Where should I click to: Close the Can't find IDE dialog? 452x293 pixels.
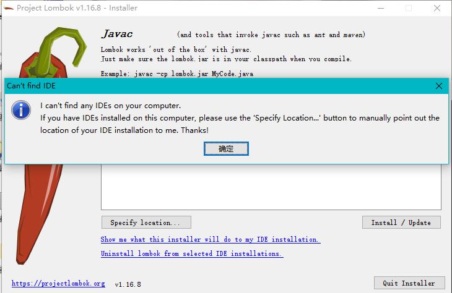click(x=439, y=86)
